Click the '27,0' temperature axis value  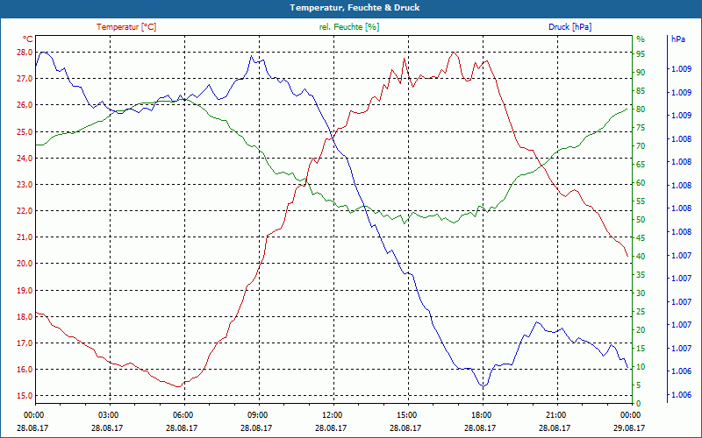(25, 79)
